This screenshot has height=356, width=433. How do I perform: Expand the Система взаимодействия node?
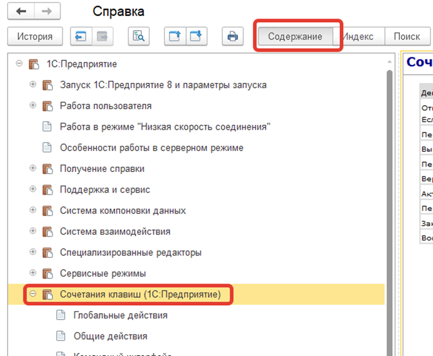[x=32, y=231]
